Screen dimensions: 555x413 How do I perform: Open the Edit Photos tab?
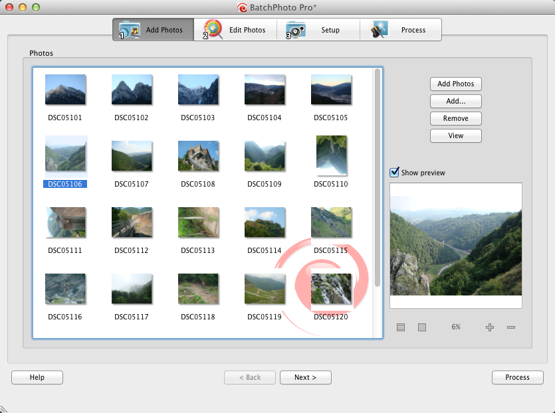[x=235, y=30]
